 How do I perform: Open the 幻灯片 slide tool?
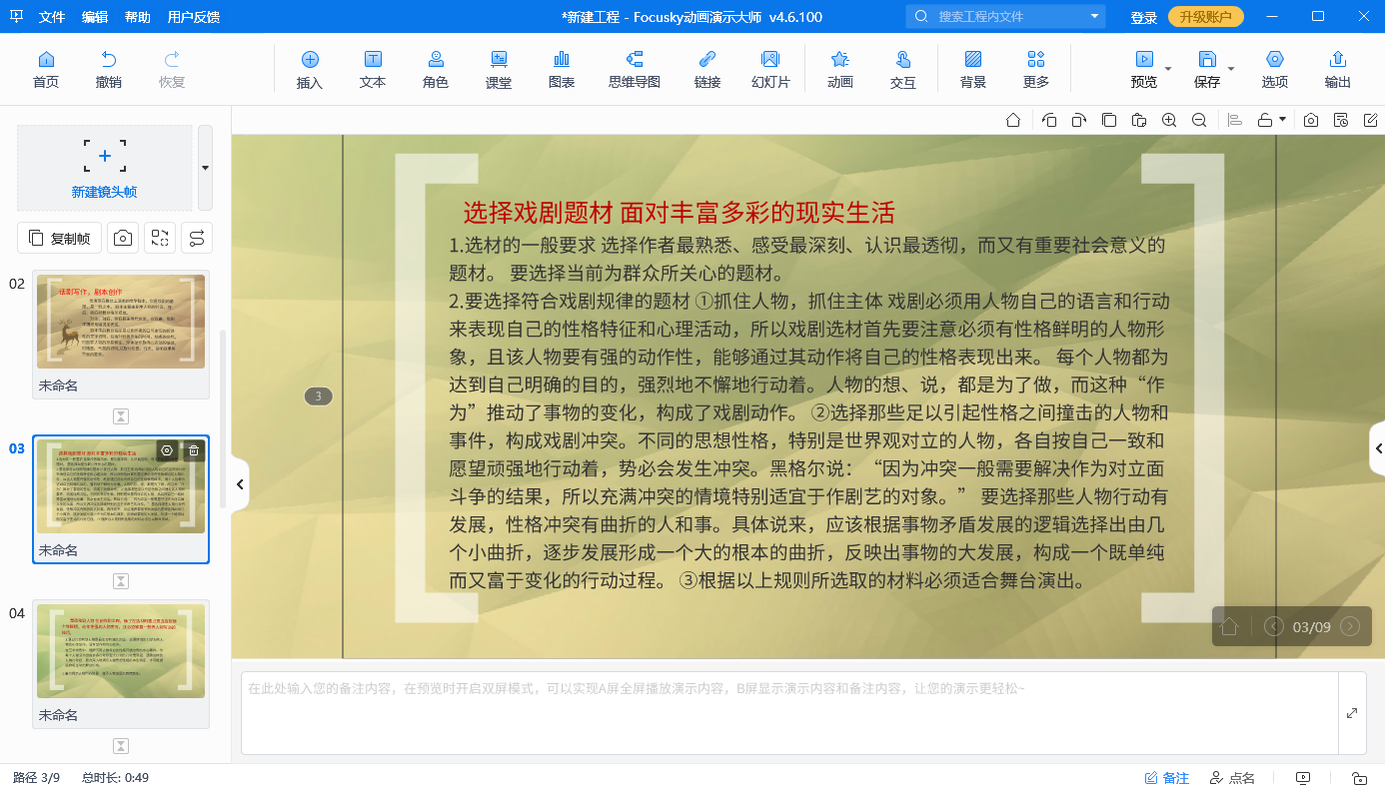(770, 69)
